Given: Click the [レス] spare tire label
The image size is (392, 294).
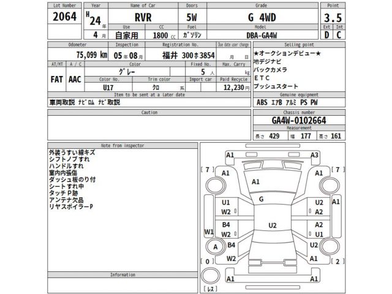Looking at the screenshot, I should click(210, 289).
